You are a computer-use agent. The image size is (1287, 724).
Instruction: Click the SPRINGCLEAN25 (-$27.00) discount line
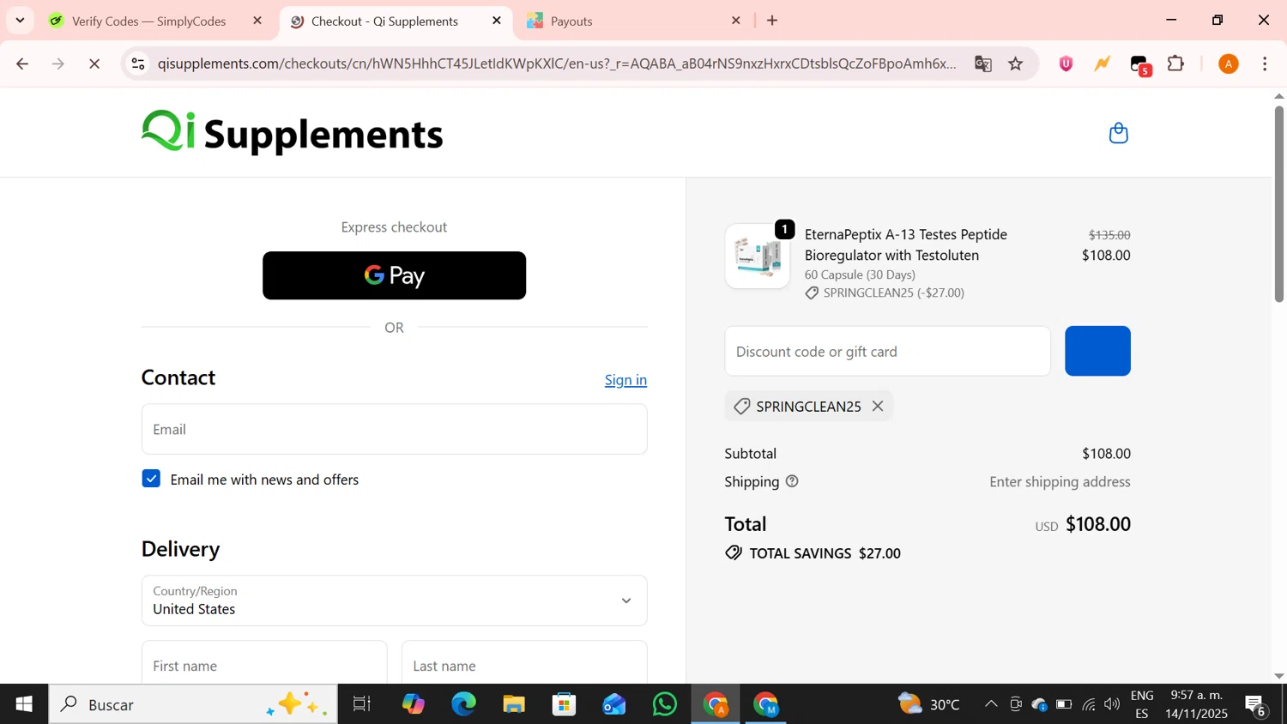point(885,293)
